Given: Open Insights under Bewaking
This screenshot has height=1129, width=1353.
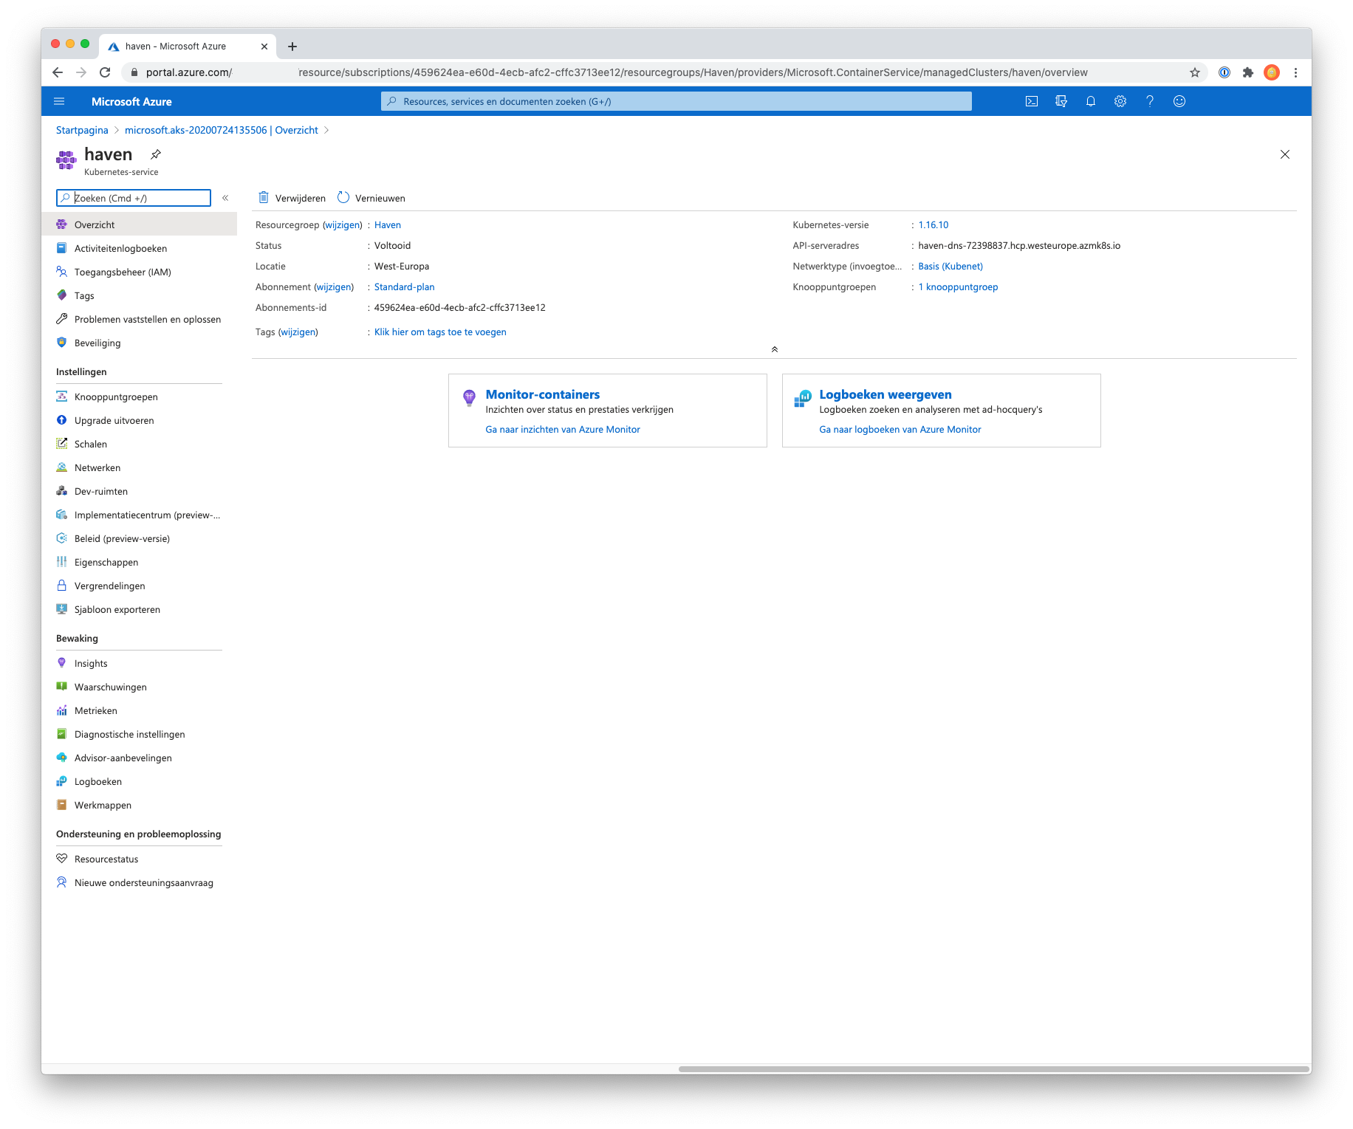Looking at the screenshot, I should [x=90, y=663].
